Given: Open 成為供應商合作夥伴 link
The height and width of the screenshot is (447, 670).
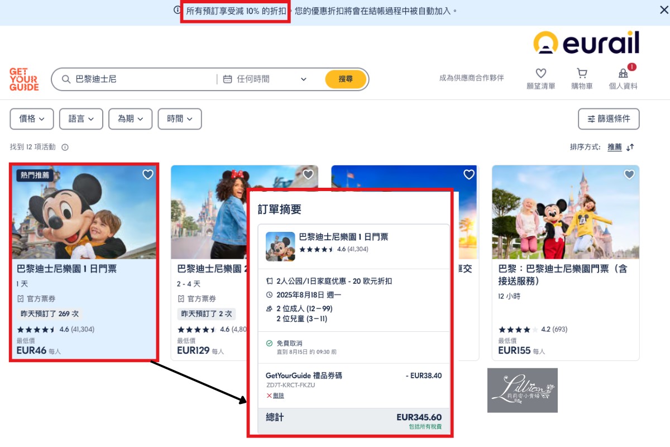Looking at the screenshot, I should [471, 78].
